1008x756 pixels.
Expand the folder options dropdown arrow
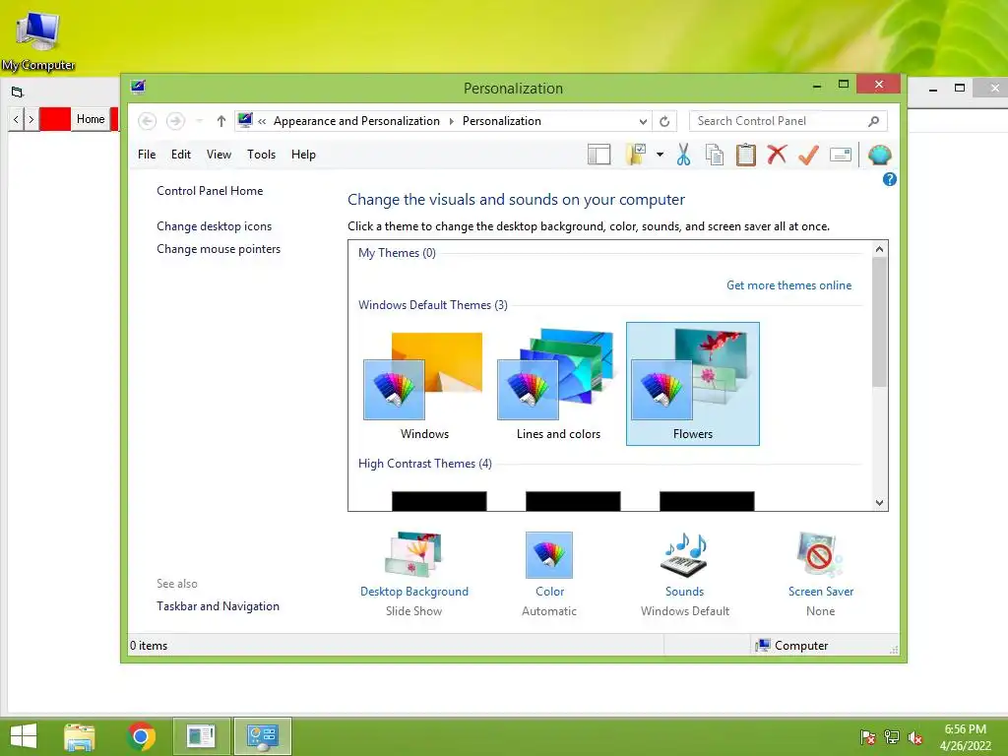point(660,155)
